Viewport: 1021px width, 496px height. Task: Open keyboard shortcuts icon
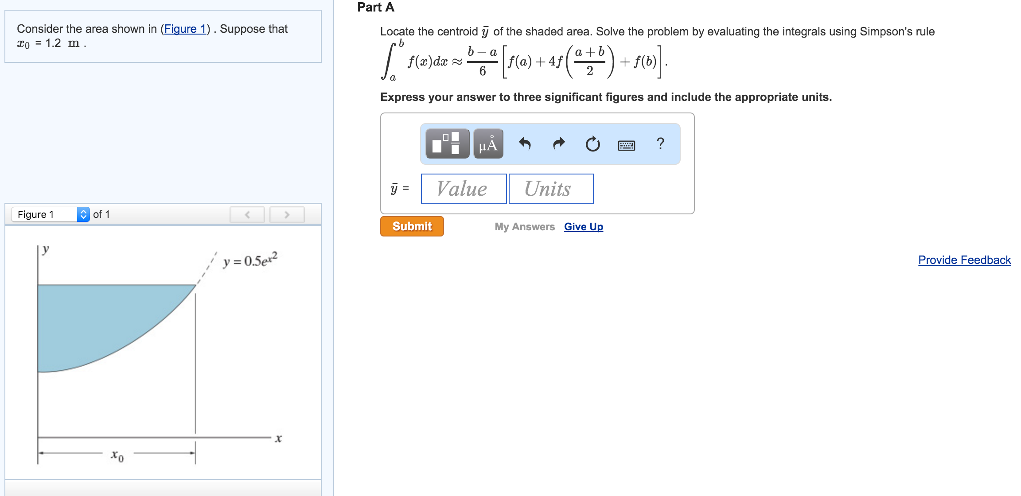click(626, 145)
